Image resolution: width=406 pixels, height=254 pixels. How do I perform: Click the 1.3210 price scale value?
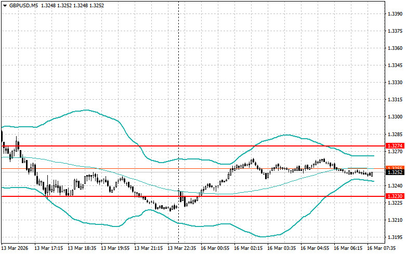(x=396, y=220)
